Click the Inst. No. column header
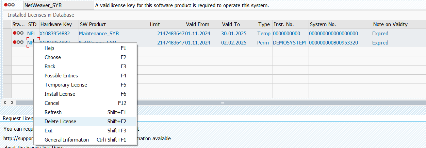This screenshot has height=148, width=426. pyautogui.click(x=290, y=24)
